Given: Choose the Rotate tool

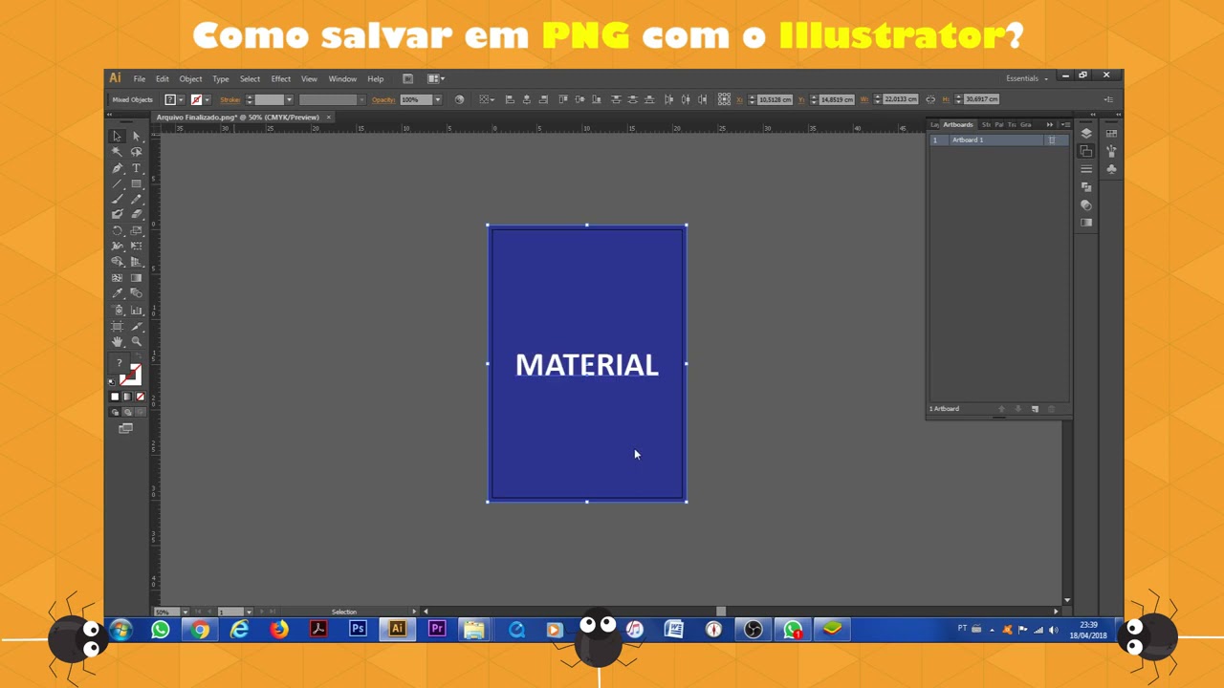Looking at the screenshot, I should click(x=117, y=230).
